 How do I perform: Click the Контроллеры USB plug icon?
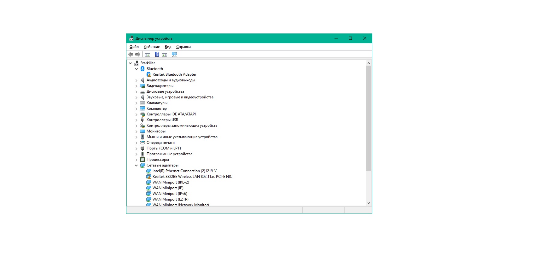click(143, 120)
